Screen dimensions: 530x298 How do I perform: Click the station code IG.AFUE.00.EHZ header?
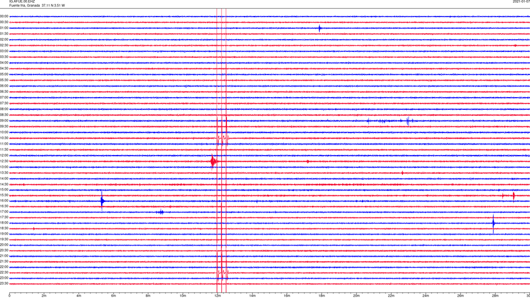[x=22, y=1]
